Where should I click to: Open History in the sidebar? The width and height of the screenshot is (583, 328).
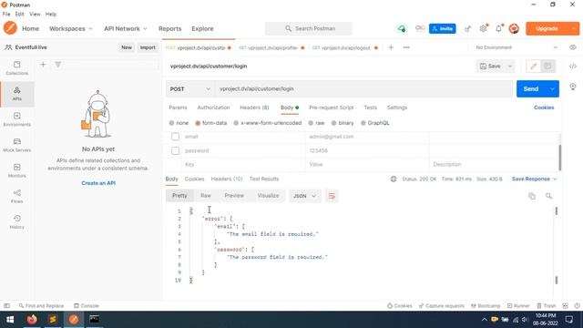(x=17, y=222)
